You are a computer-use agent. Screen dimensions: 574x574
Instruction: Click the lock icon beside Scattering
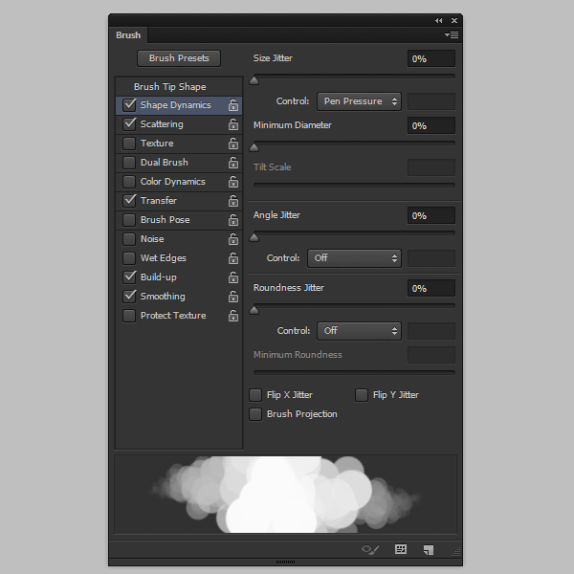pos(232,124)
